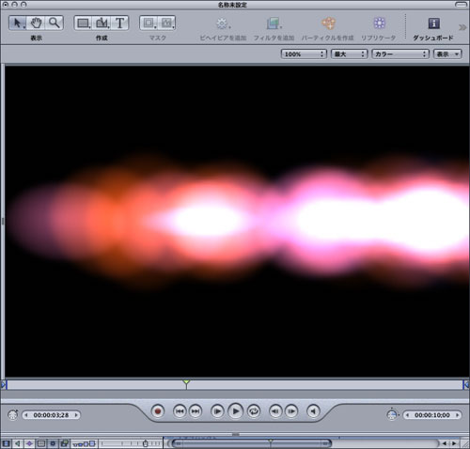Image resolution: width=470 pixels, height=449 pixels.
Task: Toggle audio timeline speaker button
Action: [18, 443]
